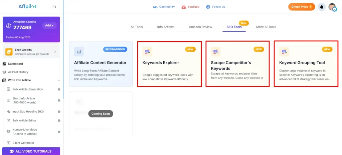Screen dimensions: 342x155
Task: Collapse the Write Info Article section chevron
Action: tap(59, 80)
